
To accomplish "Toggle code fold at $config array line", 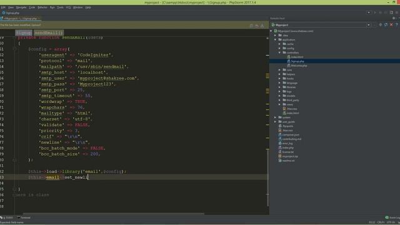I will (14, 49).
